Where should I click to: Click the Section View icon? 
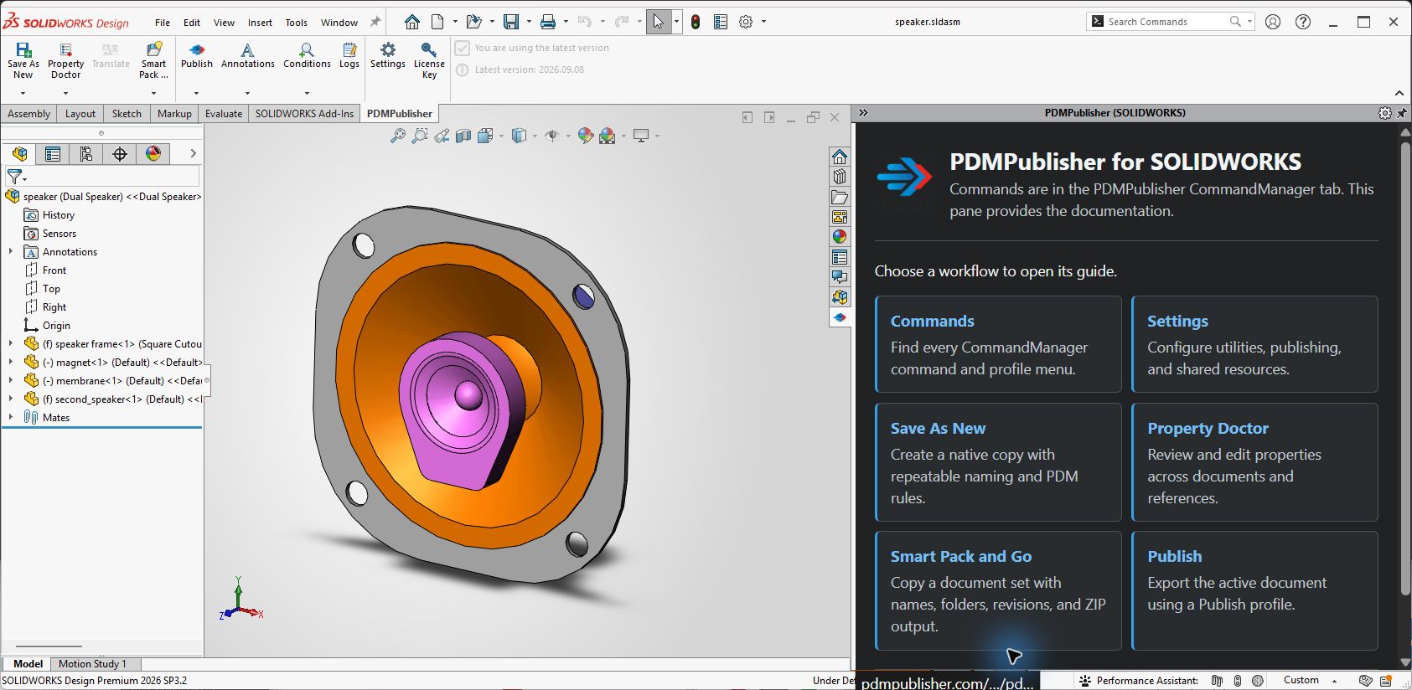pyautogui.click(x=463, y=136)
